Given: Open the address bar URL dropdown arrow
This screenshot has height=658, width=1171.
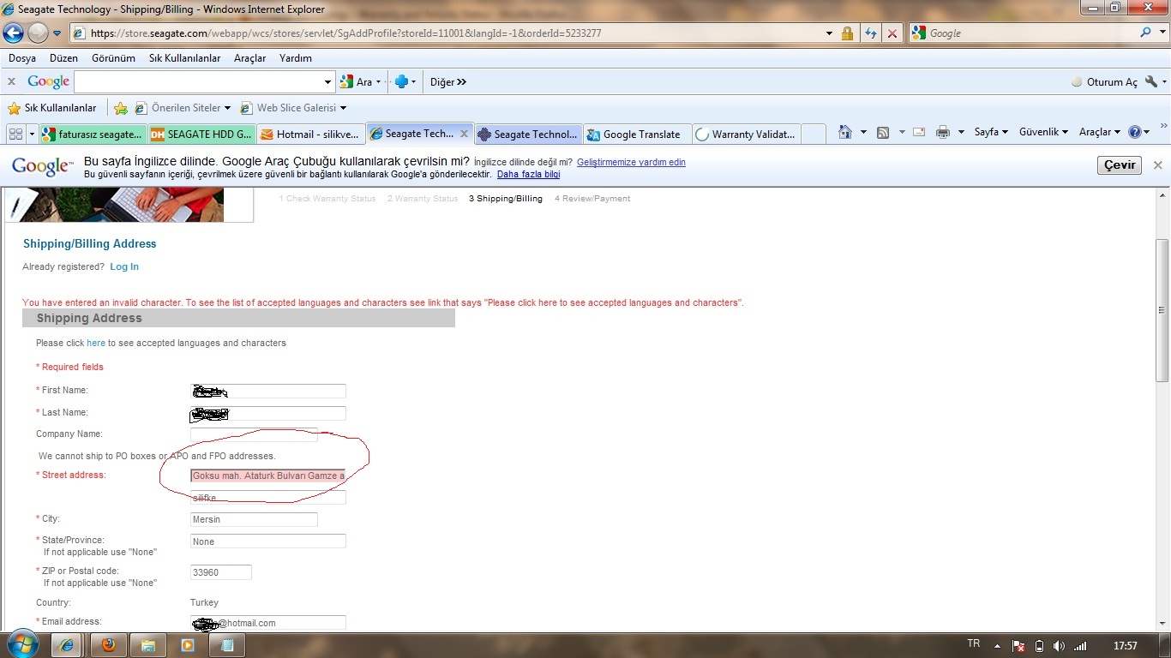Looking at the screenshot, I should 829,33.
